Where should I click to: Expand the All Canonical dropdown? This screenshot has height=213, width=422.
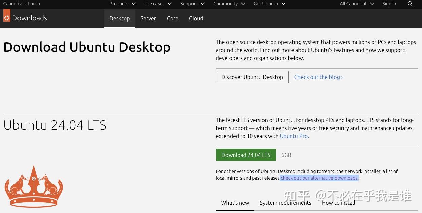point(356,4)
